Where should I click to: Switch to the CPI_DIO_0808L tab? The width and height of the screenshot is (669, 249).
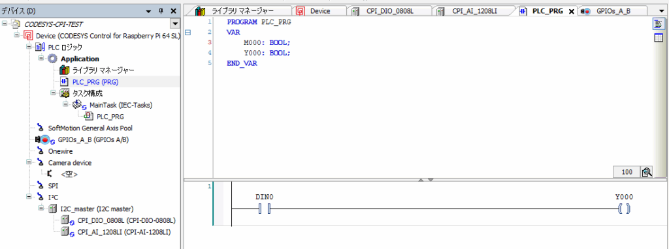point(389,11)
